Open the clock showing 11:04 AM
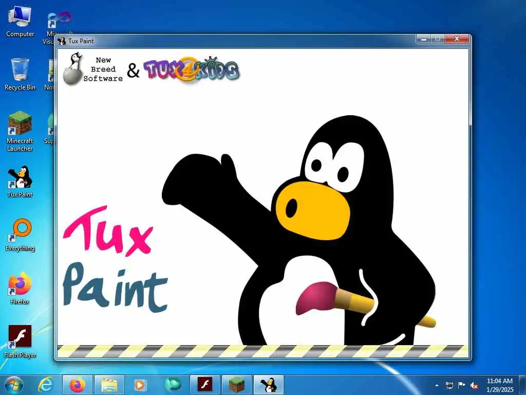Screen dimensions: 526x395 pos(499,385)
